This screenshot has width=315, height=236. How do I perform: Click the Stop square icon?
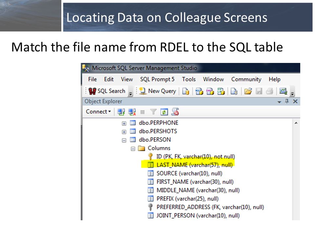tap(142, 112)
